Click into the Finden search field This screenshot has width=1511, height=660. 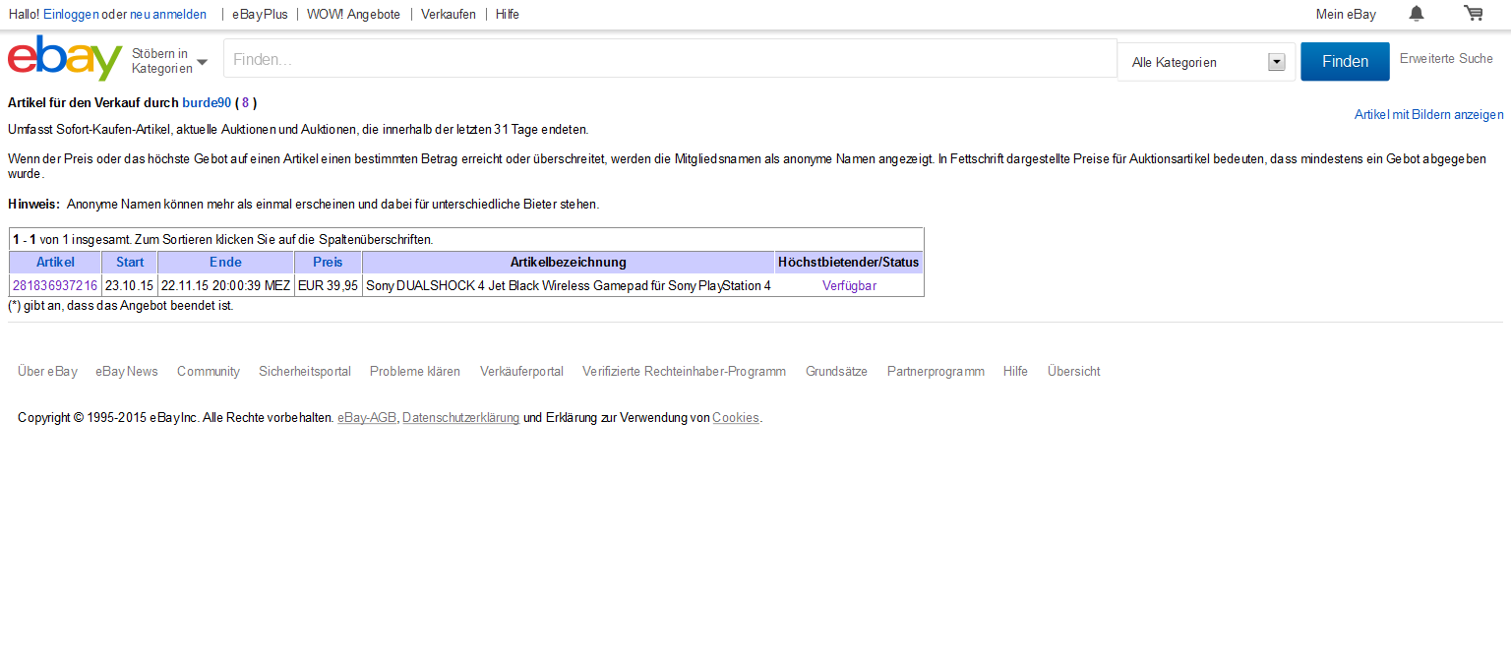tap(669, 59)
